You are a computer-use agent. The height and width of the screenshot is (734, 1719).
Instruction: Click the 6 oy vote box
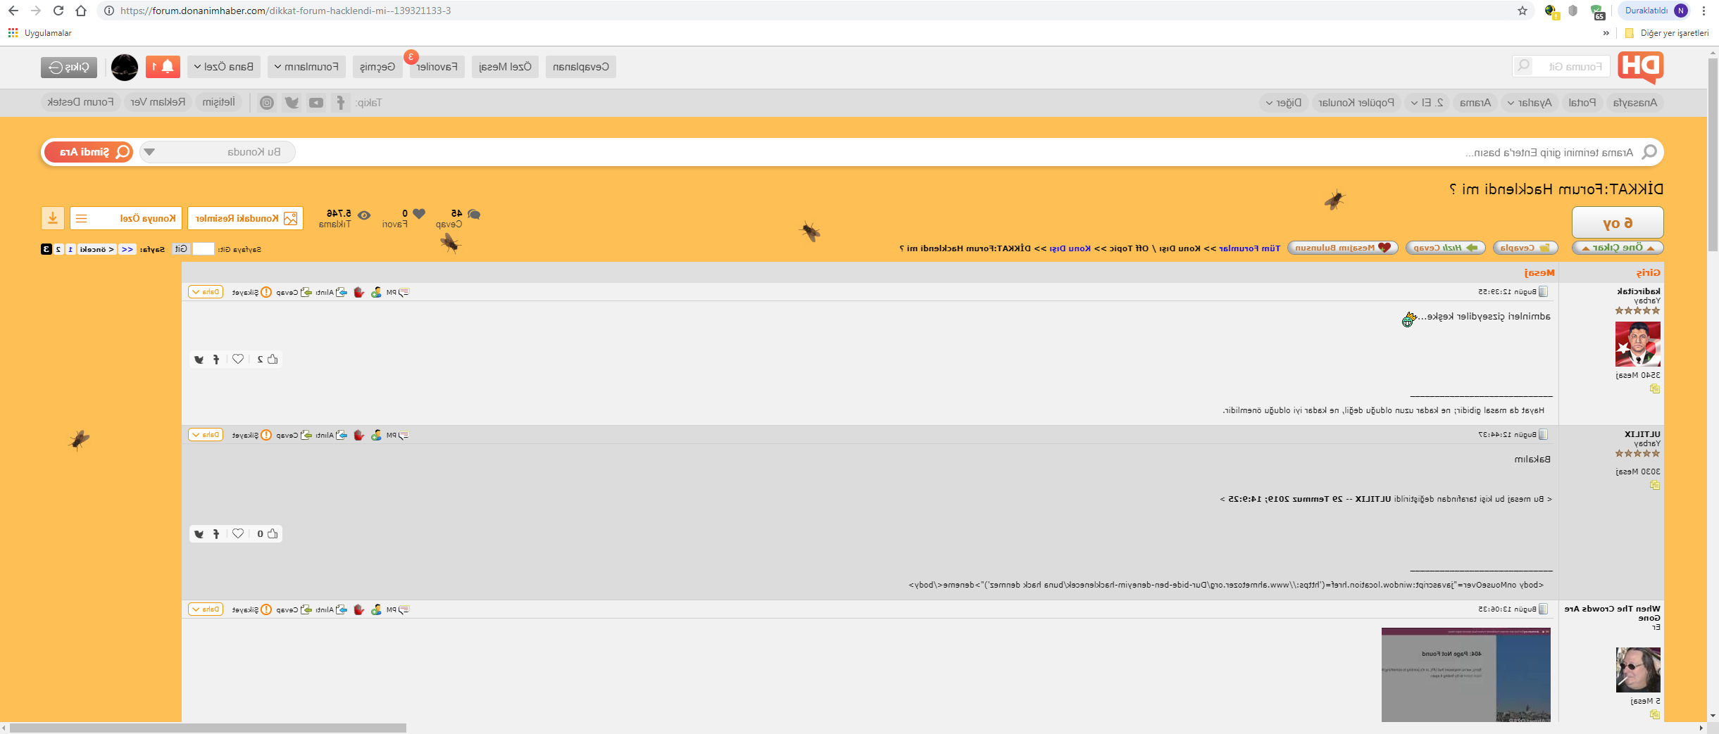(x=1618, y=222)
